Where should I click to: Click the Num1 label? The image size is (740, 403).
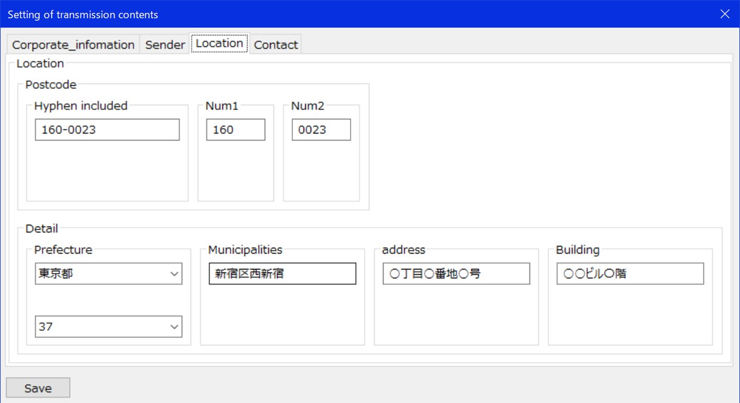tap(222, 106)
